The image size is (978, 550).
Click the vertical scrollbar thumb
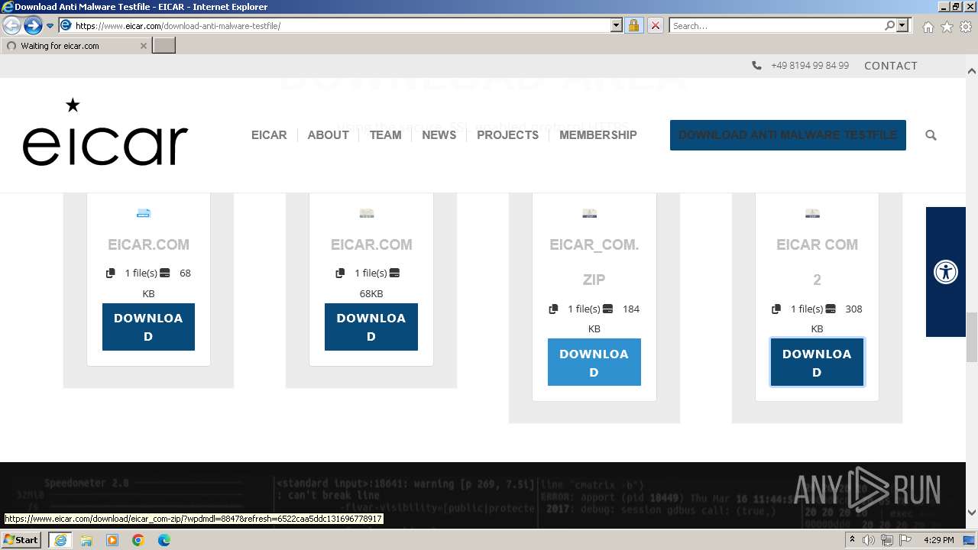972,337
